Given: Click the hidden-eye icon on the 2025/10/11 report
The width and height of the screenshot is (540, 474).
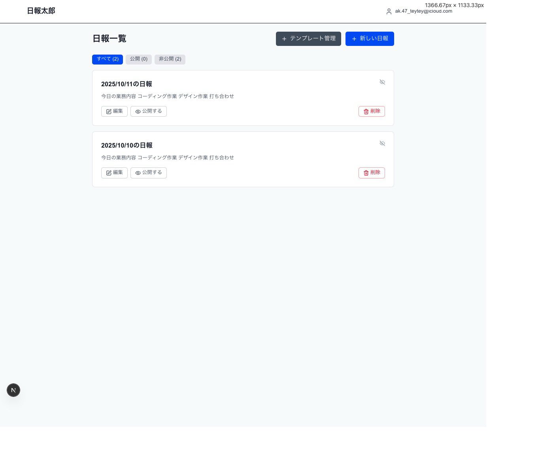Looking at the screenshot, I should point(382,82).
